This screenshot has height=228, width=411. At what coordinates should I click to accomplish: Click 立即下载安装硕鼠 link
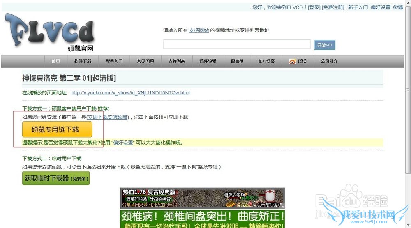pos(107,117)
